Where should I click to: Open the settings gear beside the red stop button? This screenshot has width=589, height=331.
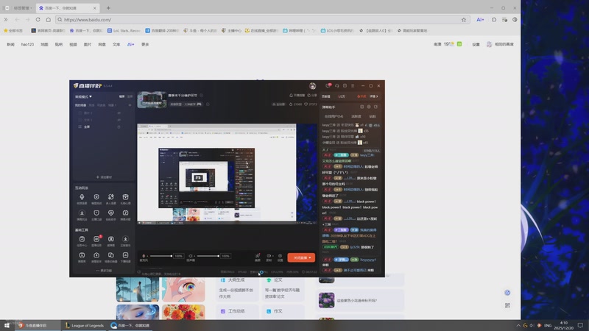pyautogui.click(x=280, y=256)
